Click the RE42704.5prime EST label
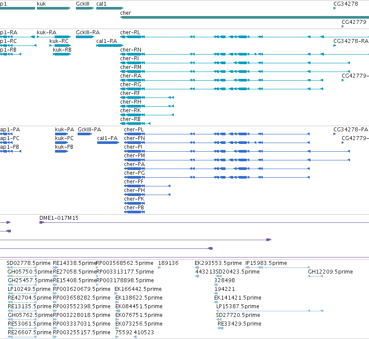This screenshot has height=339, width=369. pyautogui.click(x=29, y=298)
